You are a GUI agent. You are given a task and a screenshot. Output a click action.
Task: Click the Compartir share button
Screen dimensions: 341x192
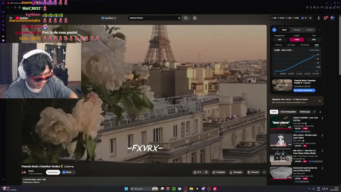click(x=219, y=172)
